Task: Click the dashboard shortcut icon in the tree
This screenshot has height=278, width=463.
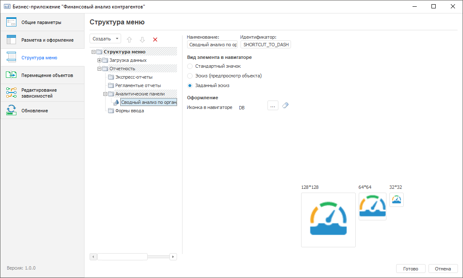Action: point(116,103)
